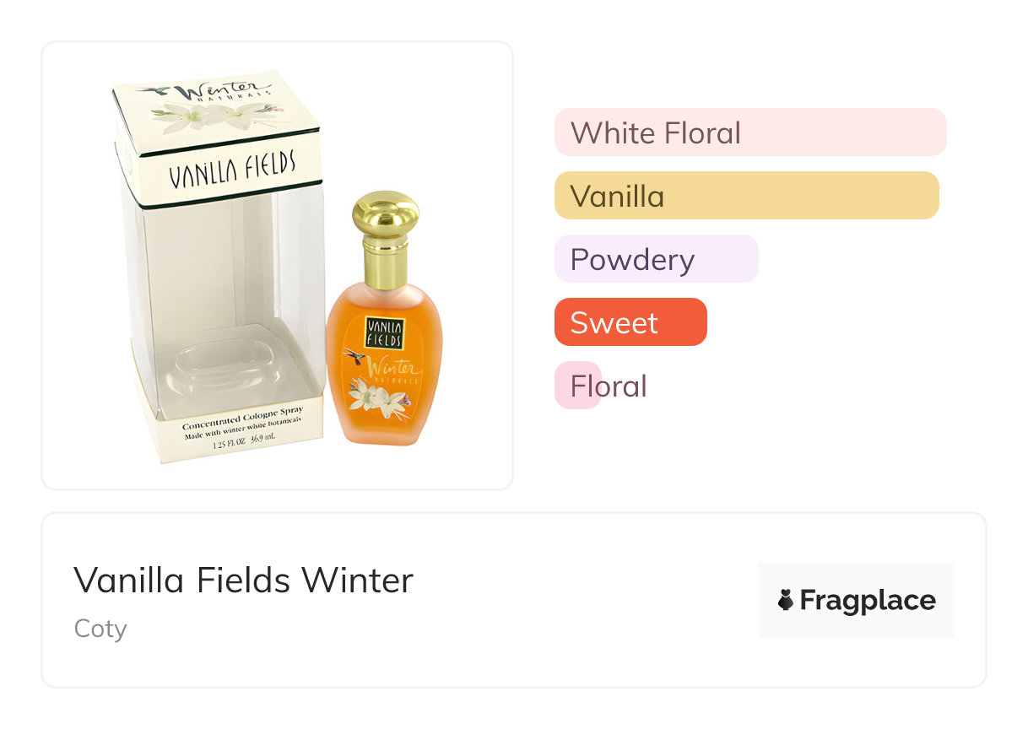Click the Fragplace perfume bottle logo icon
Image resolution: width=1028 pixels, height=729 pixels.
(x=786, y=600)
